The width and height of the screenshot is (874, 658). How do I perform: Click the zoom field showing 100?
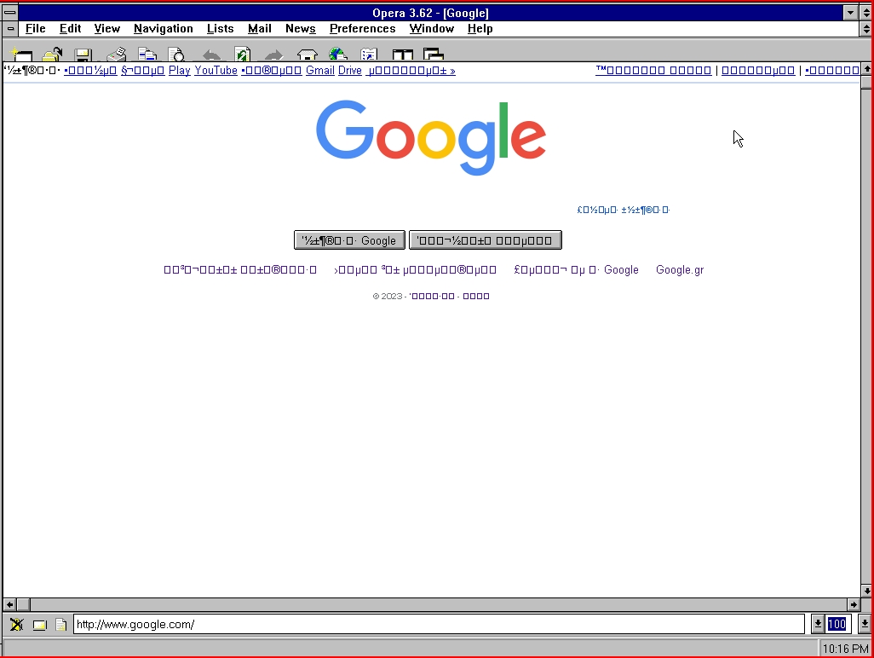[x=837, y=624]
